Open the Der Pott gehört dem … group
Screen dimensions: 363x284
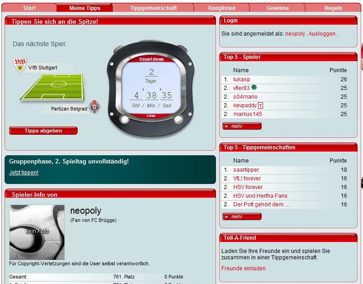pos(261,205)
